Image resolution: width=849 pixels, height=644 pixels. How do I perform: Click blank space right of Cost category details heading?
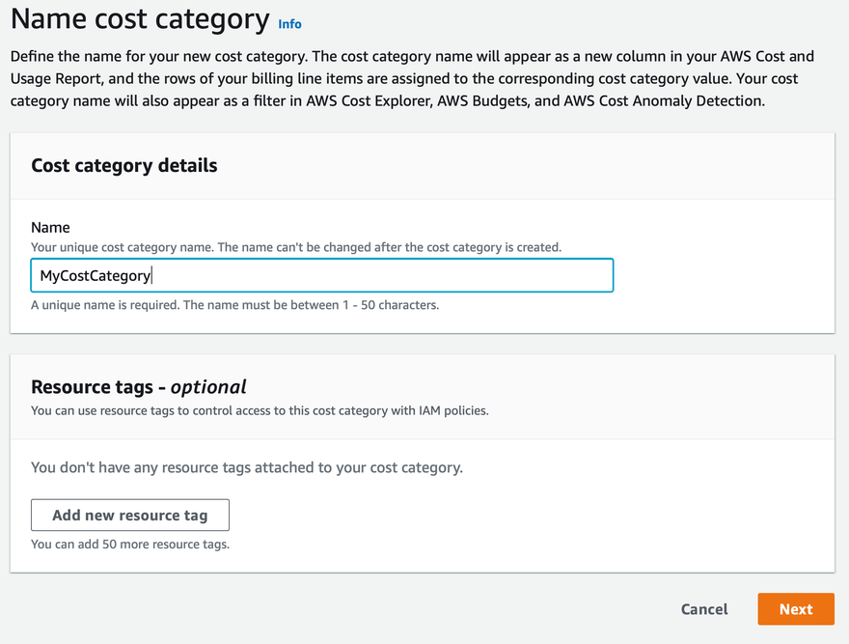(531, 165)
